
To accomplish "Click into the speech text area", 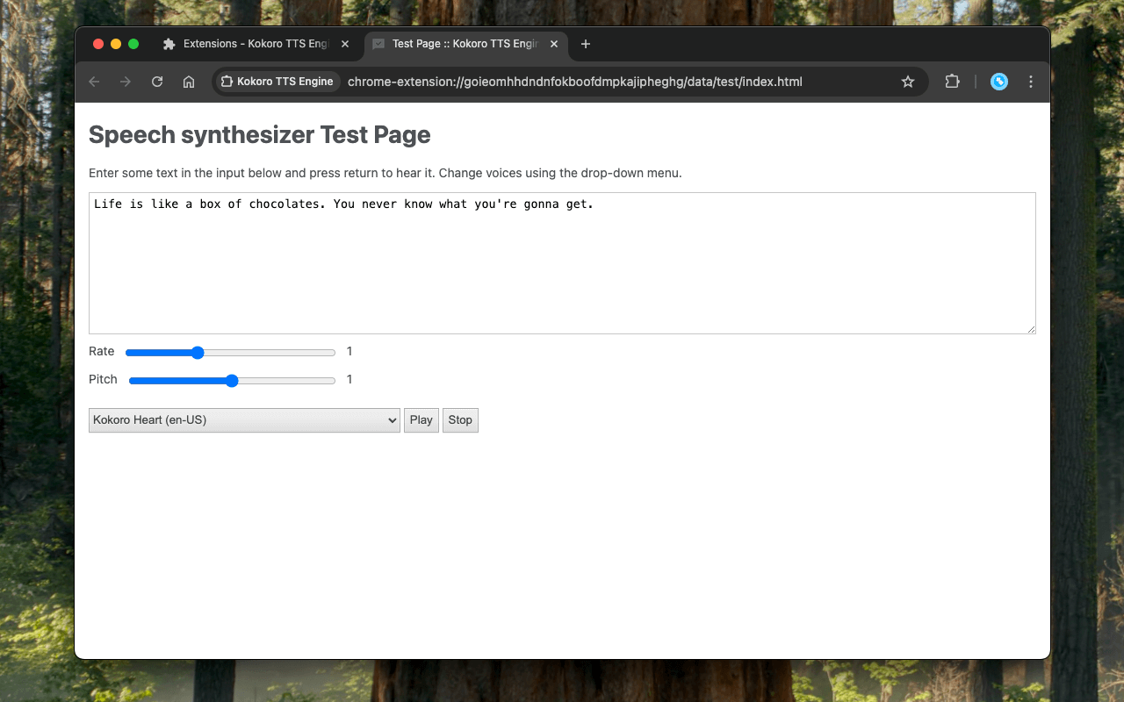I will pyautogui.click(x=562, y=263).
